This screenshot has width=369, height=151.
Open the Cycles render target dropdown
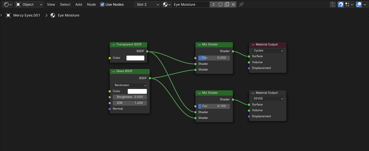click(x=268, y=51)
